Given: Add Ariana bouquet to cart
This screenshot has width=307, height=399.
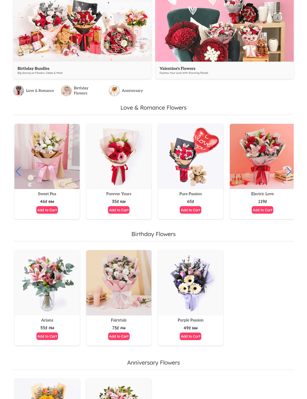Looking at the screenshot, I should 47,336.
